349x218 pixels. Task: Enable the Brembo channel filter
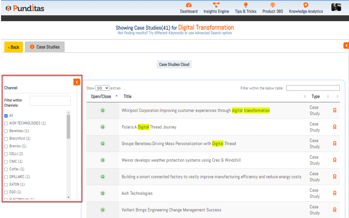pyautogui.click(x=6, y=146)
